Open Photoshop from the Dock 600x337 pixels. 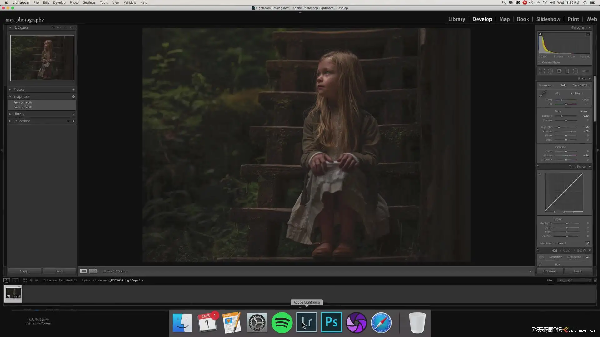[x=331, y=322]
